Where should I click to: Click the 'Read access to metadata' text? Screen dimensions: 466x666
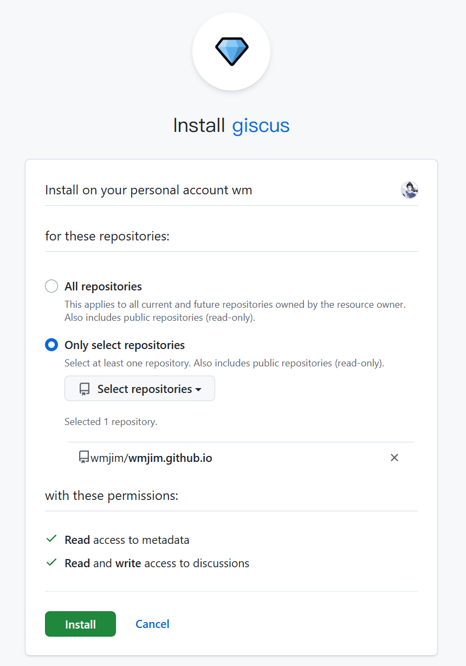click(127, 540)
